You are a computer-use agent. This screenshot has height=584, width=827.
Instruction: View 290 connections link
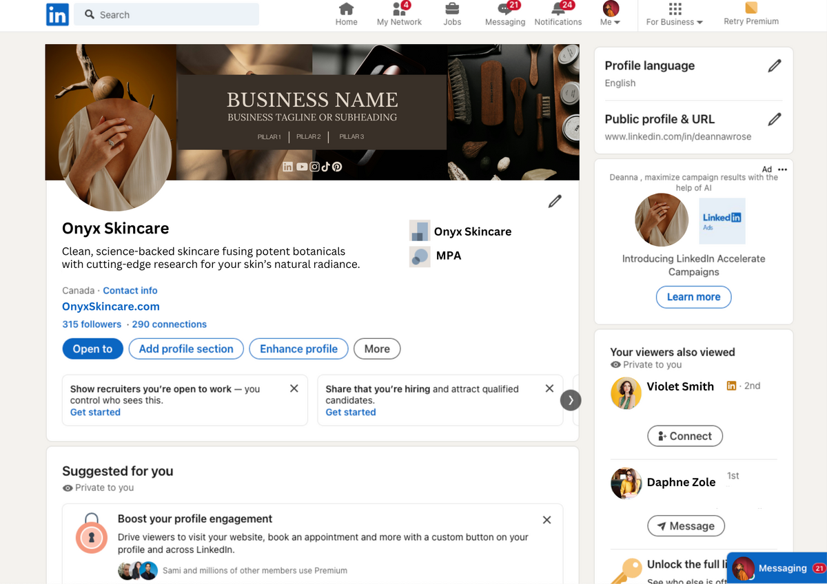click(170, 324)
